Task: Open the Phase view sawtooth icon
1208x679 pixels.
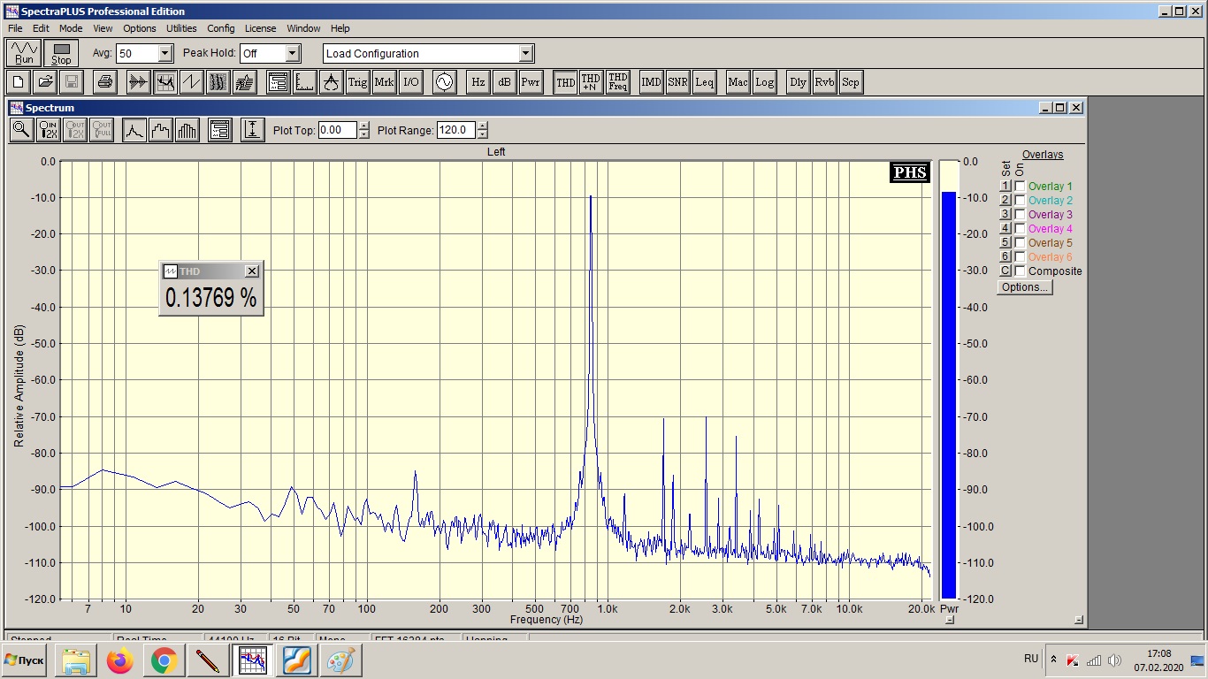Action: (x=192, y=82)
